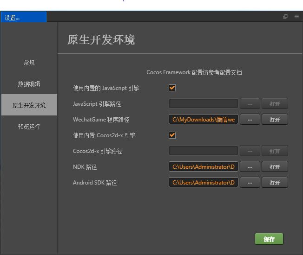
Task: Open the 常规 settings section
Action: [x=29, y=63]
